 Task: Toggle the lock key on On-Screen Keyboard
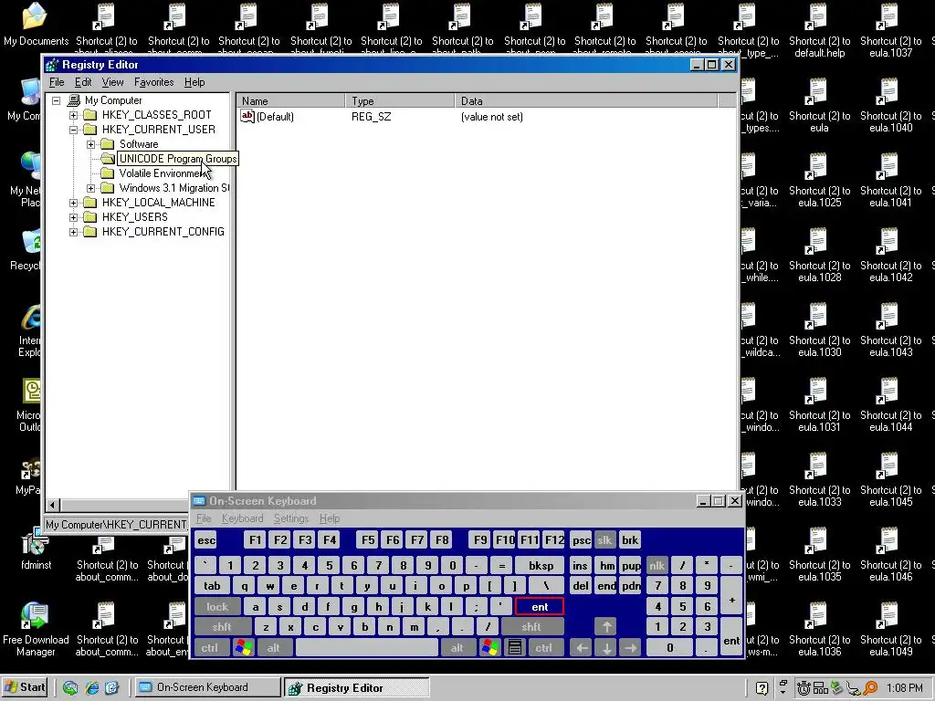(x=217, y=607)
